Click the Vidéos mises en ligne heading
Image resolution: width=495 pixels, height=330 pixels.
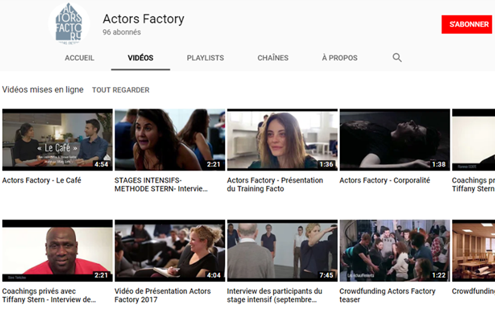point(43,90)
